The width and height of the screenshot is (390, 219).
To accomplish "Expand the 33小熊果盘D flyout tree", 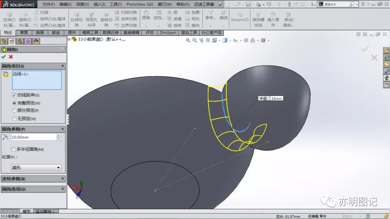I will [x=69, y=39].
